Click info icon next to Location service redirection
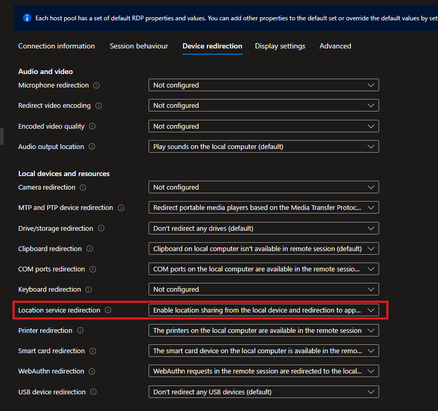 click(108, 310)
